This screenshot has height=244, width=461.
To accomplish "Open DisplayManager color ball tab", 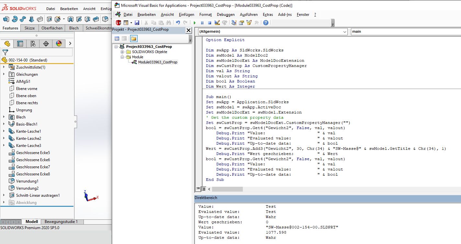I will (x=59, y=44).
